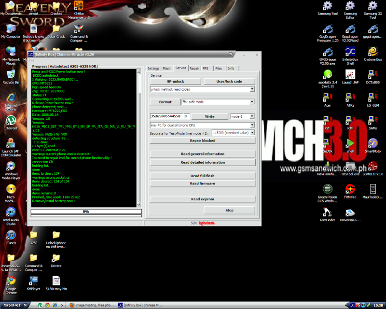Click the Stop button
386x309 pixels.
pyautogui.click(x=229, y=210)
